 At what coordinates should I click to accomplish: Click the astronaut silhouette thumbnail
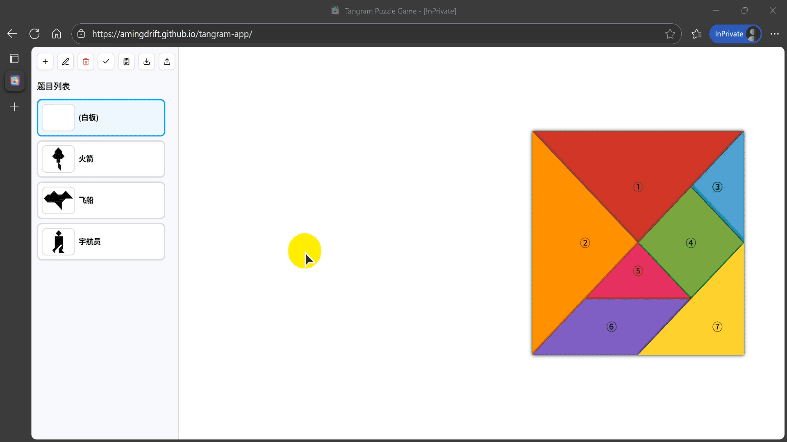(59, 242)
